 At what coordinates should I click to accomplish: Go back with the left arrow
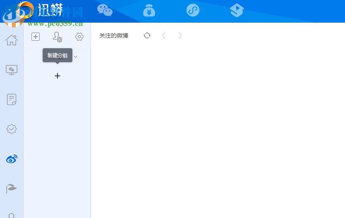point(163,35)
